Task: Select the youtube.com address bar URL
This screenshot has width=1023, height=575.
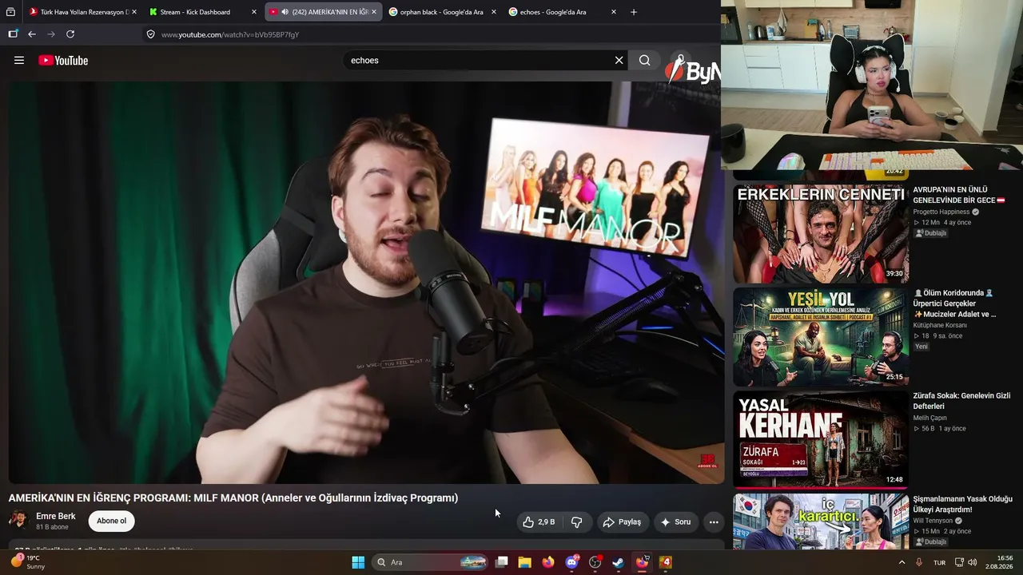Action: click(x=230, y=35)
